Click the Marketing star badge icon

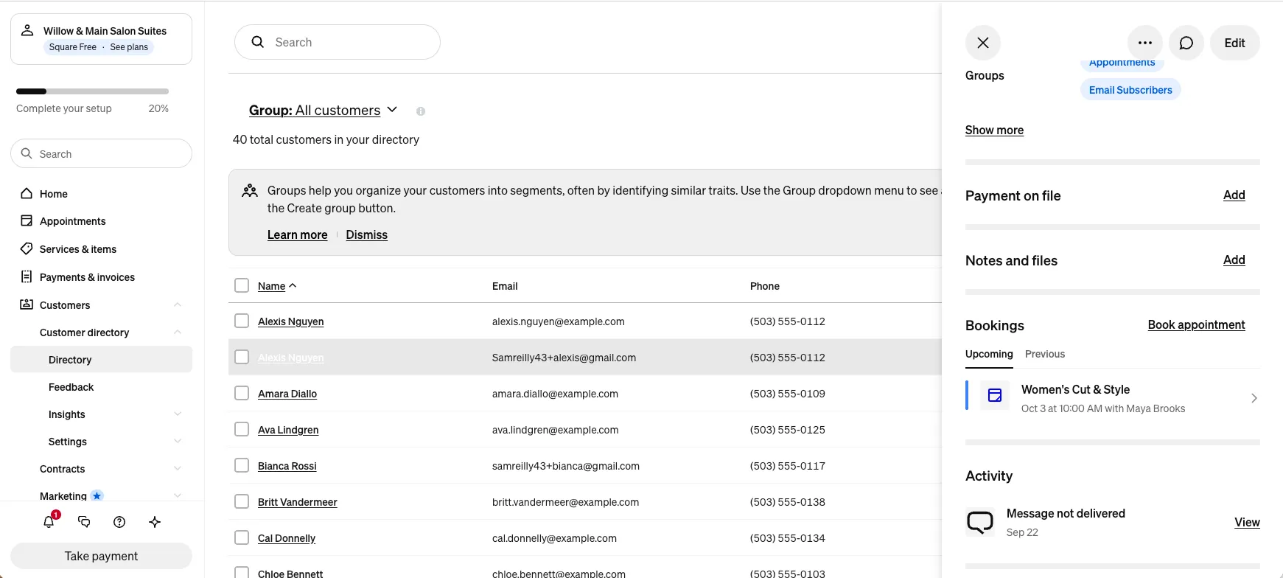pyautogui.click(x=97, y=496)
